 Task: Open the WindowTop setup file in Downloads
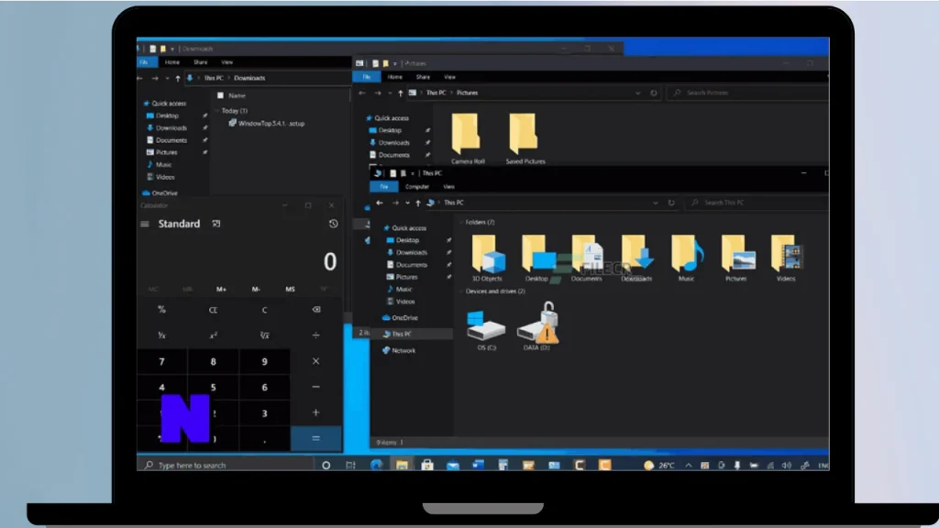point(267,124)
